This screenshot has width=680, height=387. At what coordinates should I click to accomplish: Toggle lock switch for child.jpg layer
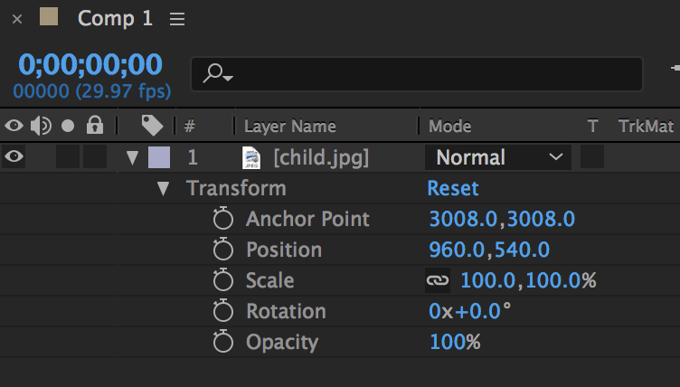click(x=95, y=157)
